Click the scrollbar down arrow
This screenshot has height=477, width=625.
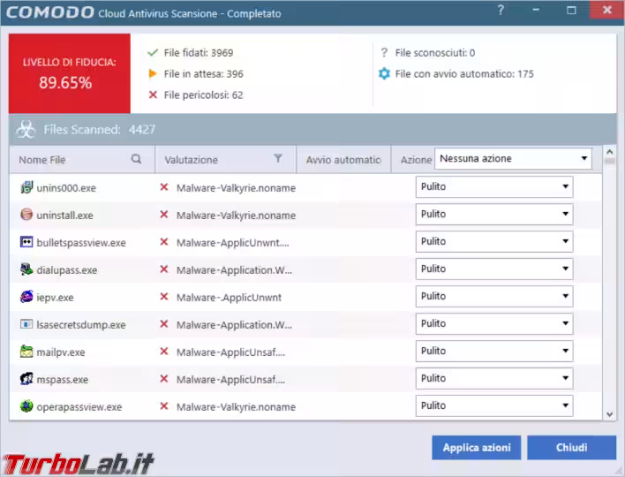pos(609,414)
